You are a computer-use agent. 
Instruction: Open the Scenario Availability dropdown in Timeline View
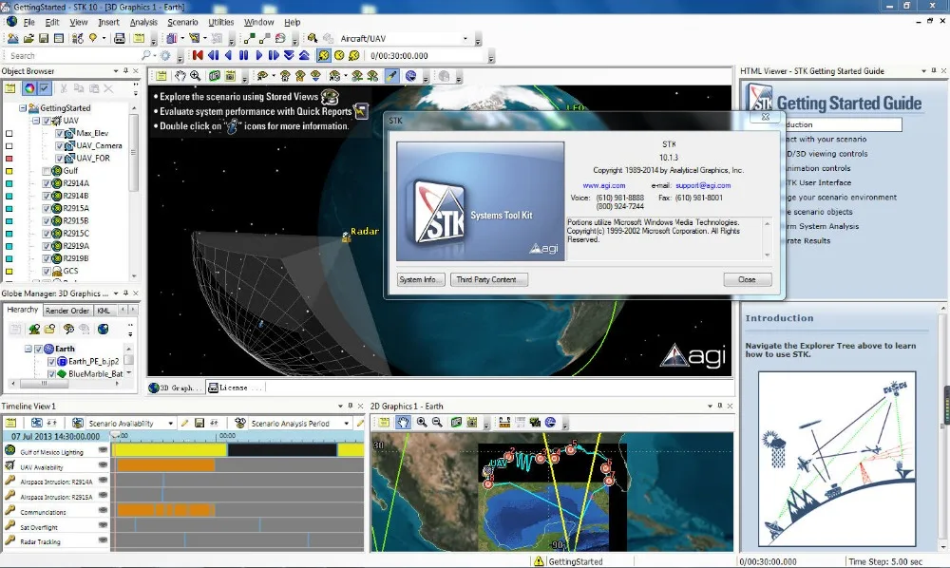tap(171, 424)
